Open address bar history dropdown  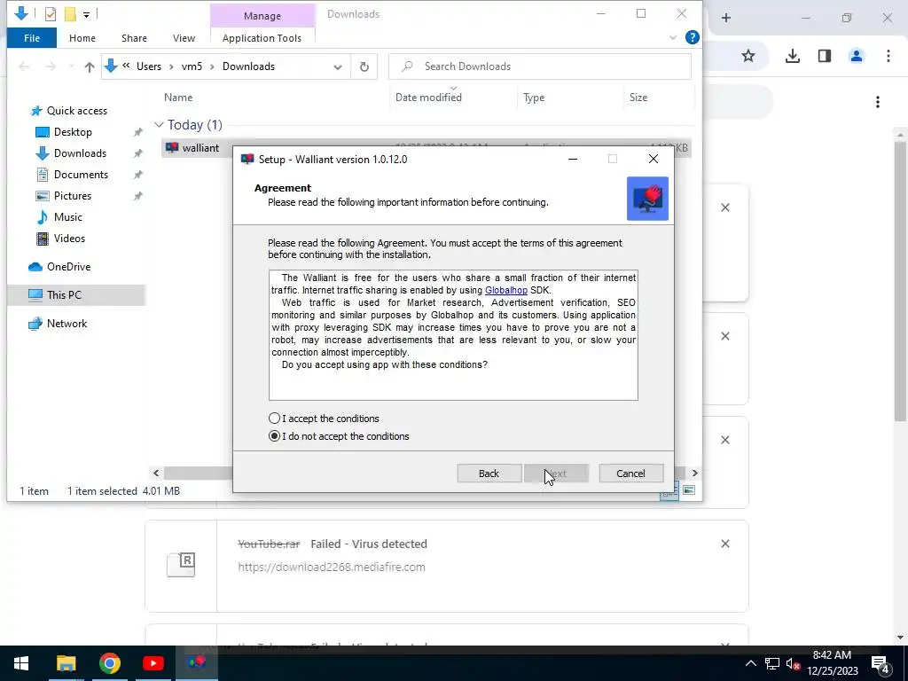pos(338,67)
